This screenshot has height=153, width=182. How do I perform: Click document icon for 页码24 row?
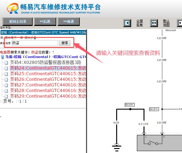[x=6, y=68]
